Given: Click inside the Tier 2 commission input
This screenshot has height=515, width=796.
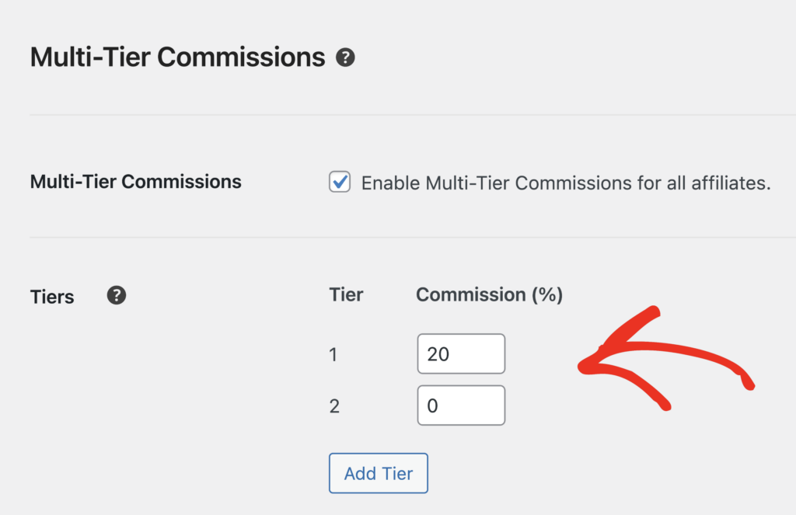Looking at the screenshot, I should (461, 405).
